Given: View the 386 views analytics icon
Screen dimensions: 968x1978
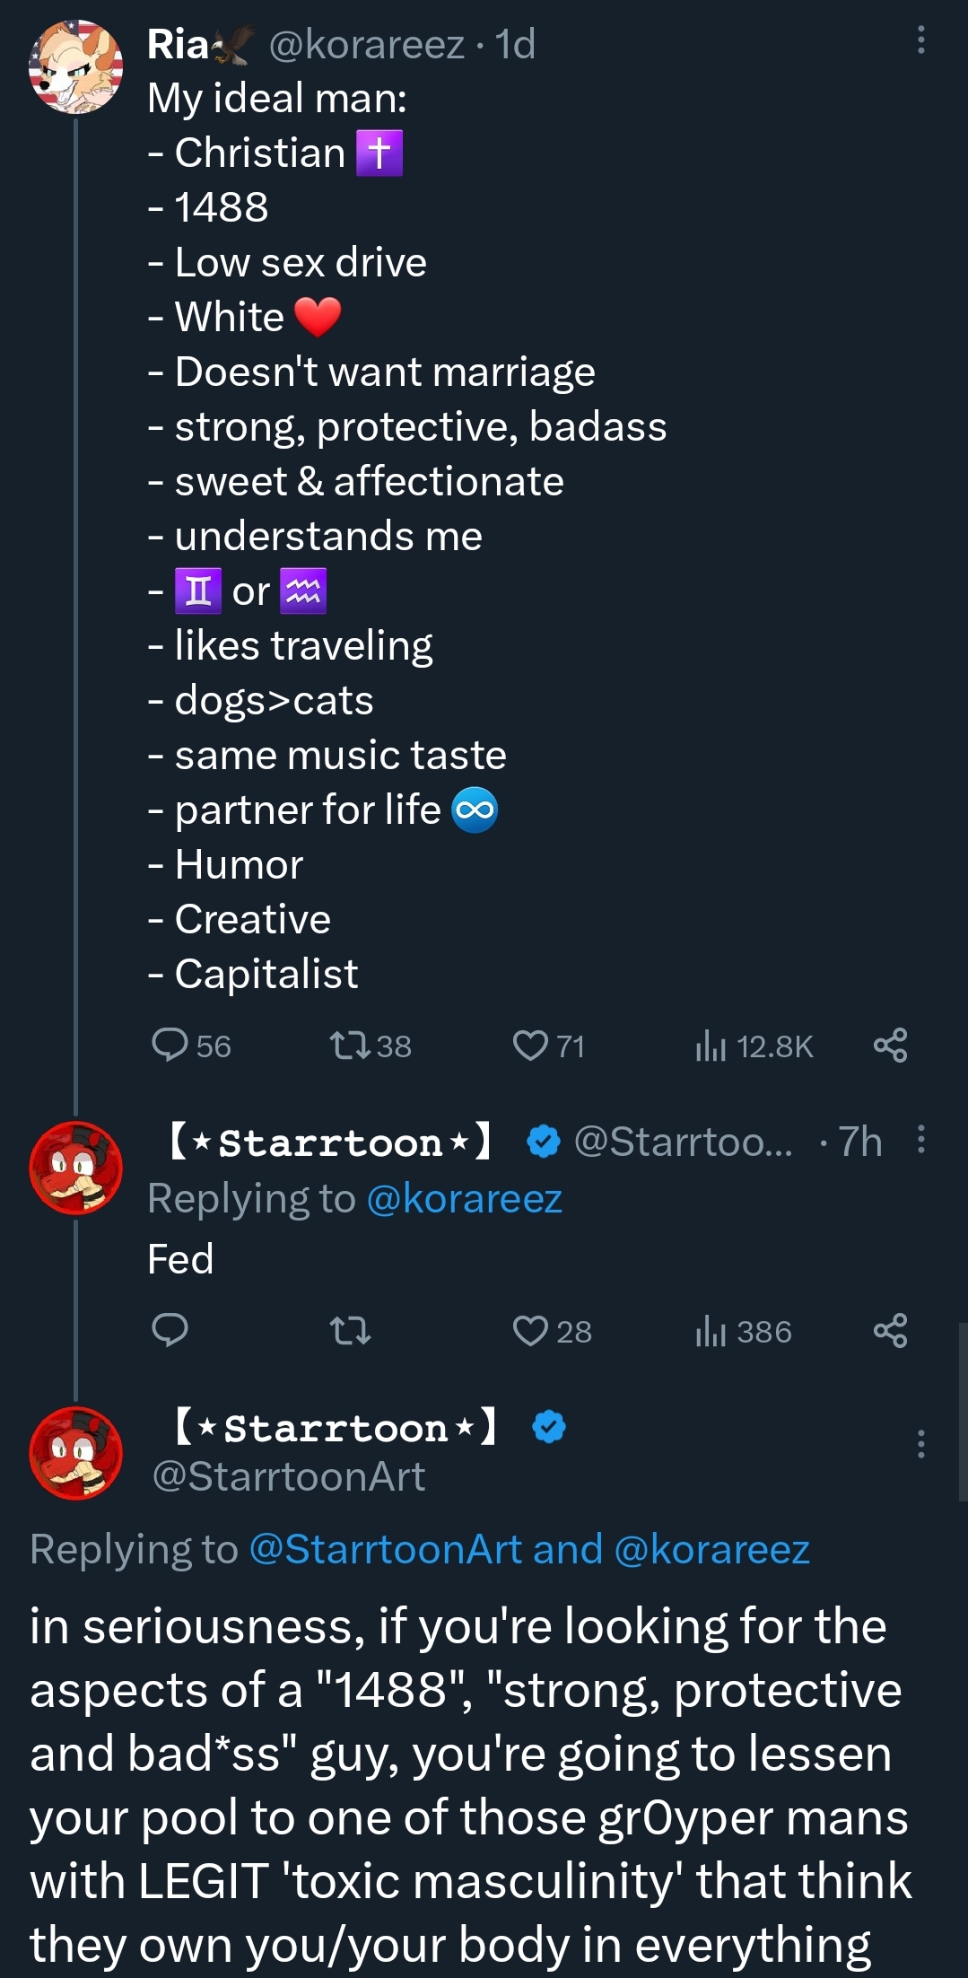Looking at the screenshot, I should point(710,1330).
